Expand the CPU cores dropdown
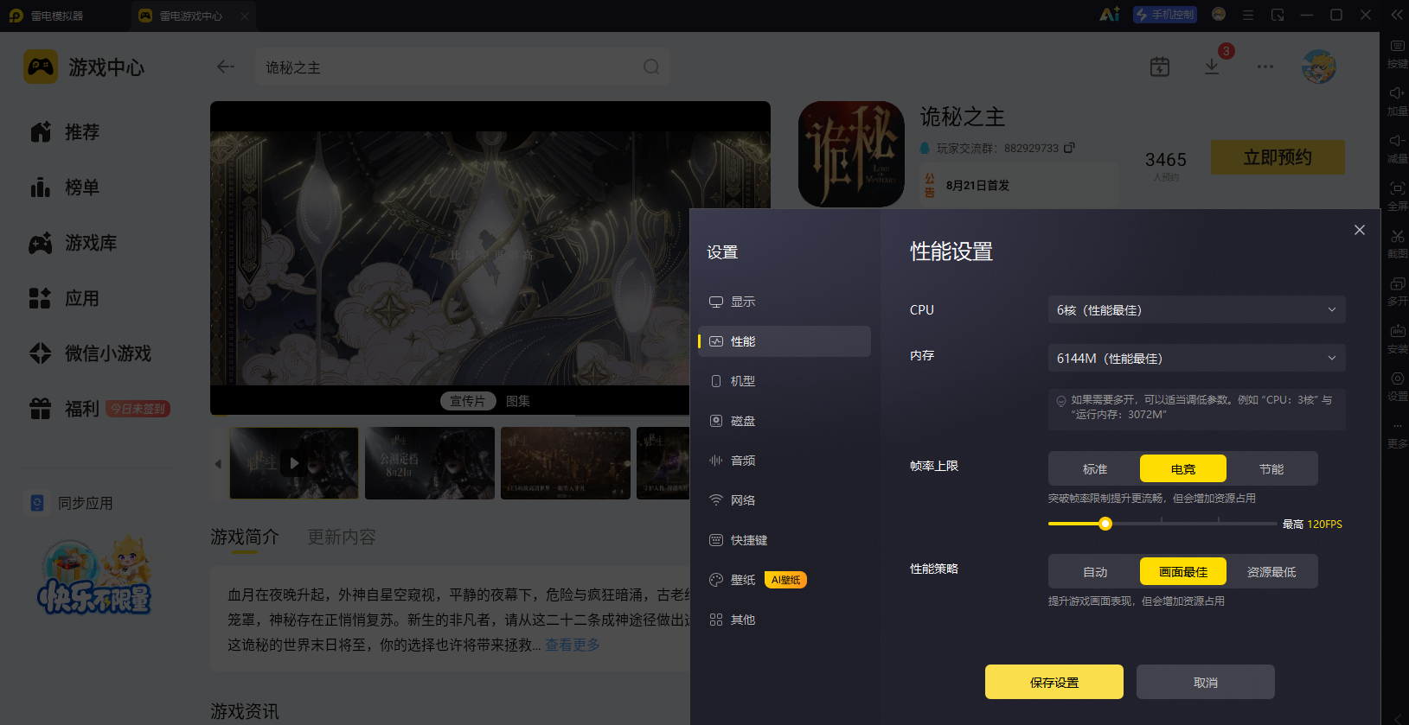Viewport: 1409px width, 725px height. [1196, 309]
